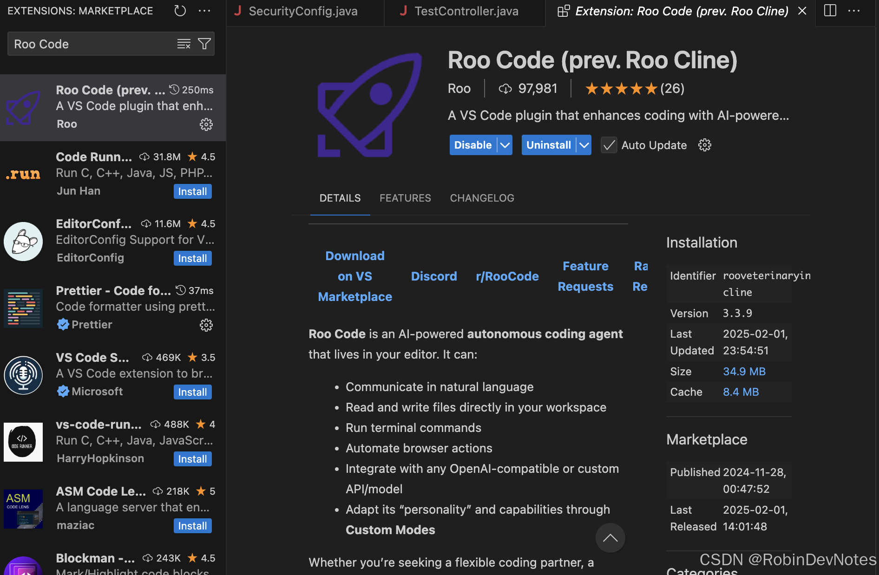
Task: Click the install count 97,981
Action: click(x=528, y=88)
